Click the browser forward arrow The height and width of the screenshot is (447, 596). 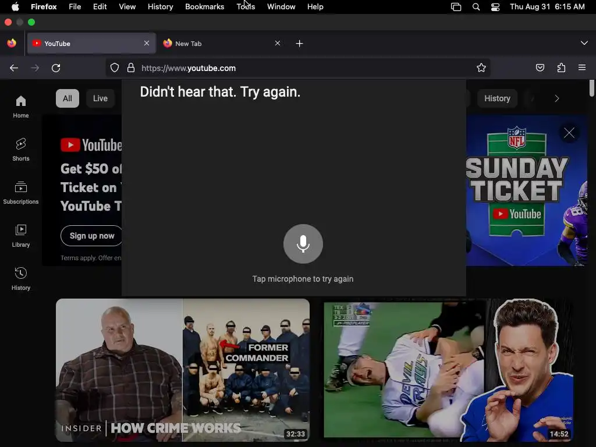(x=35, y=68)
